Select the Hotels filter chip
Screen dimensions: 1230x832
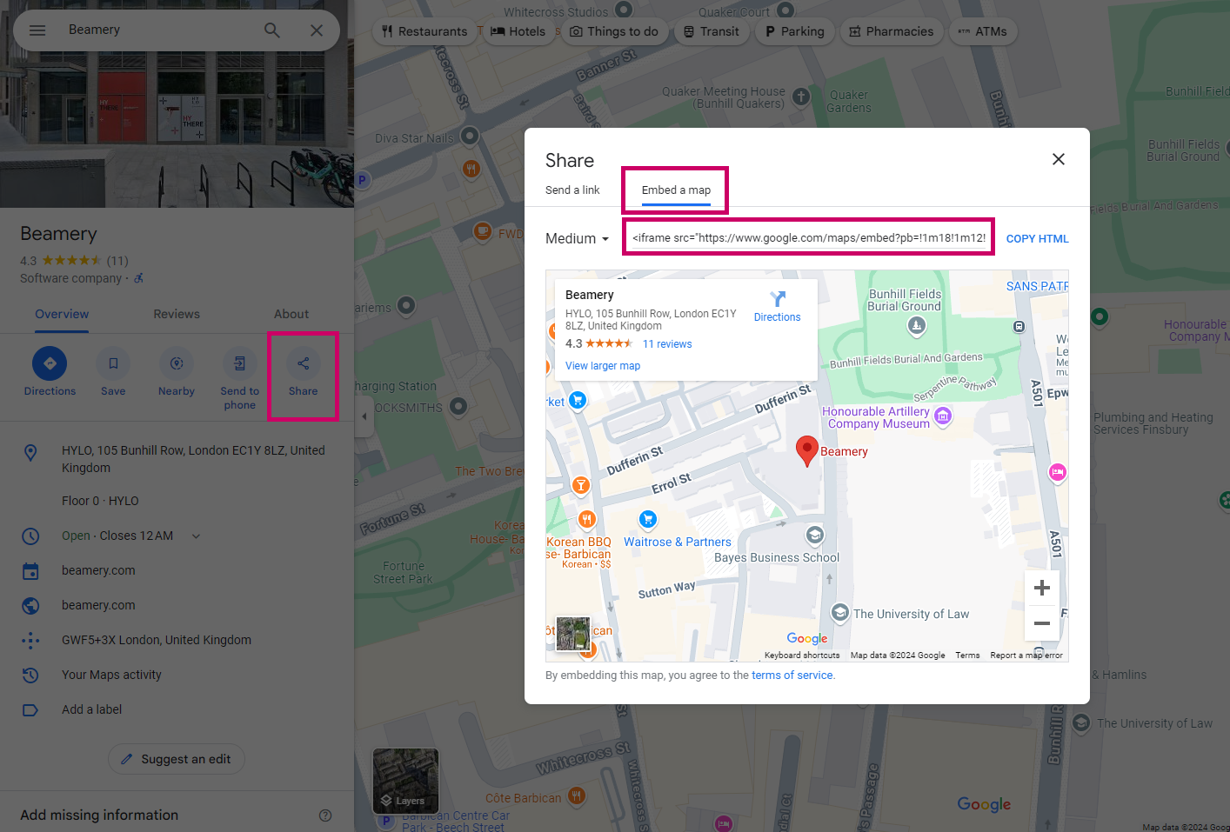coord(518,31)
